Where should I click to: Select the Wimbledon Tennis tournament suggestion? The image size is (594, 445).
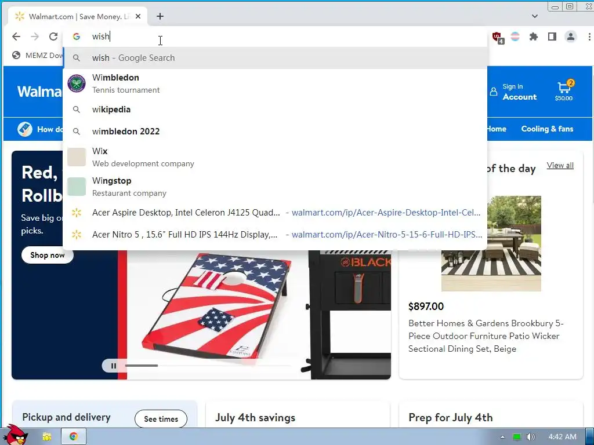pos(275,83)
